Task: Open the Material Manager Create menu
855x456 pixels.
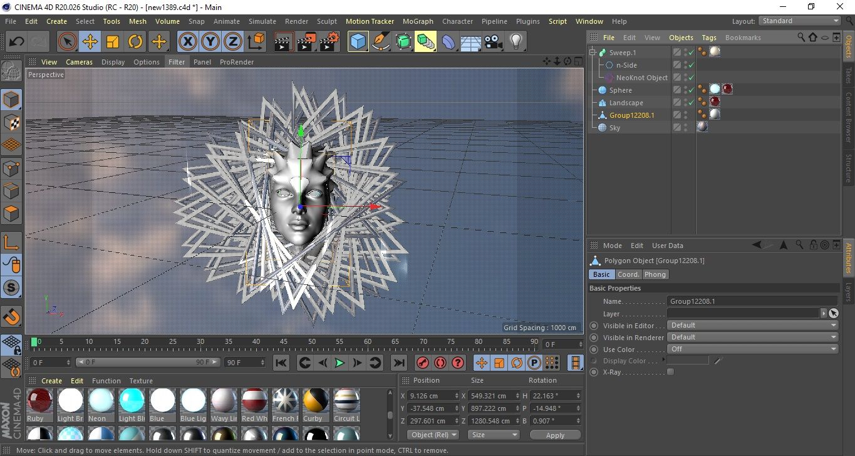Action: coord(51,381)
